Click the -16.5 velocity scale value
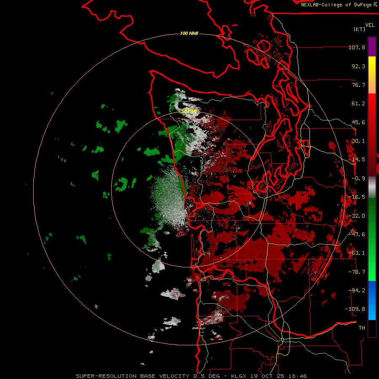Viewport: 379px width, 379px height. pos(357,197)
